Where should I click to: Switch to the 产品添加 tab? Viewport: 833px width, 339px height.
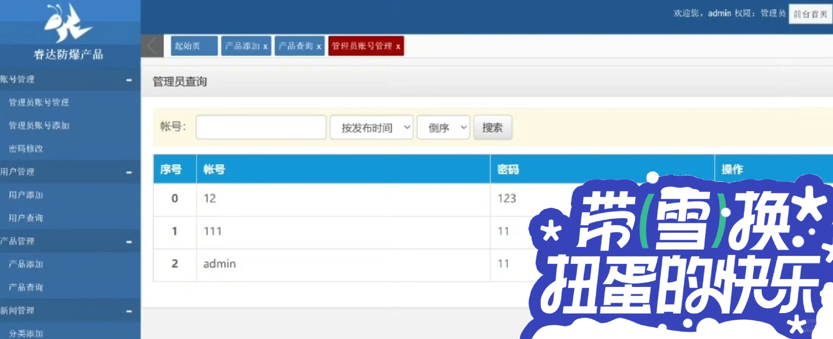[x=241, y=46]
